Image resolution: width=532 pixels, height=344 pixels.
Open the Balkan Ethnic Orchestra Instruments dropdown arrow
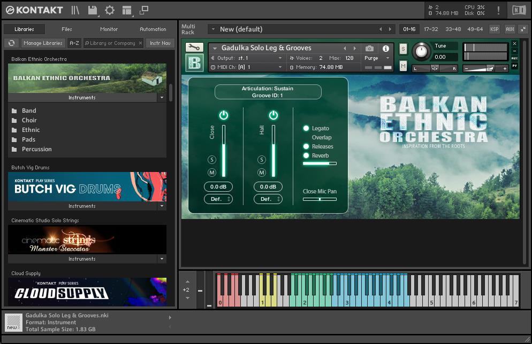(x=162, y=98)
